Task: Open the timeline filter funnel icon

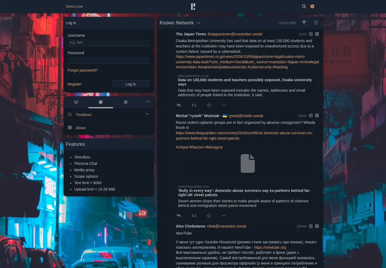Action: pos(304,23)
